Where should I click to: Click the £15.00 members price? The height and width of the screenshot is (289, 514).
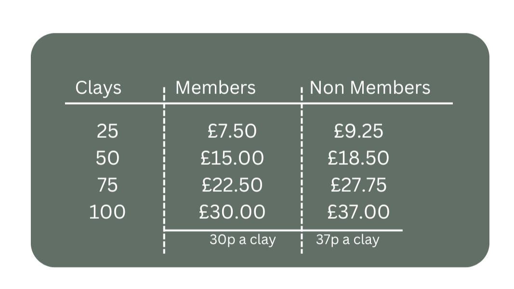(x=232, y=158)
